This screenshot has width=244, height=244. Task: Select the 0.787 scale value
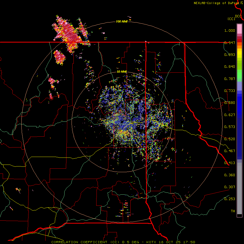coord(230,79)
